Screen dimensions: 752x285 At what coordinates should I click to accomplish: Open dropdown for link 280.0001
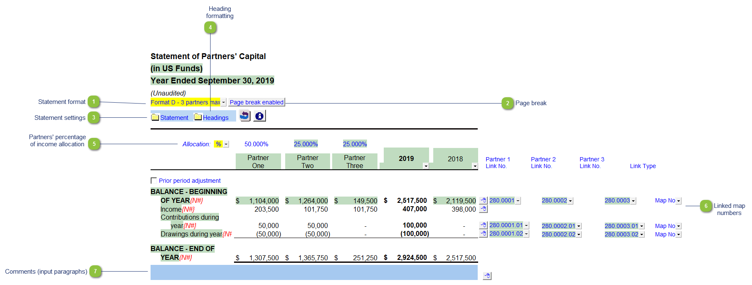pyautogui.click(x=518, y=201)
